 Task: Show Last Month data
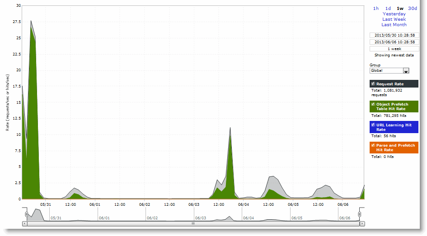(x=394, y=25)
